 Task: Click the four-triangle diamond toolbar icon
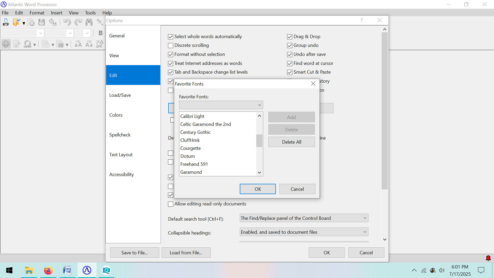6,44
